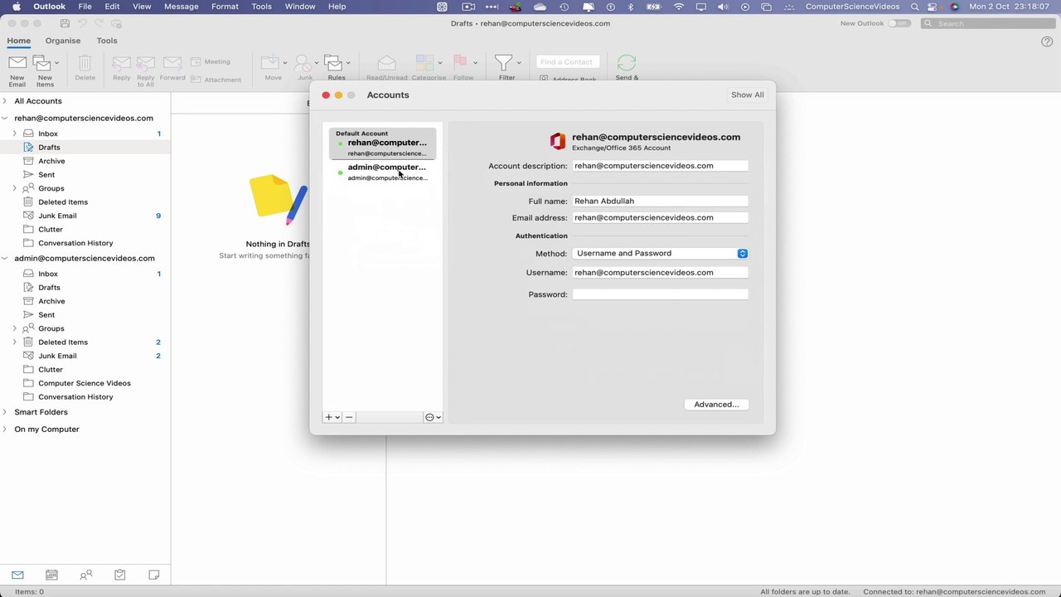Open the Method authentication dropdown
1061x597 pixels.
661,253
